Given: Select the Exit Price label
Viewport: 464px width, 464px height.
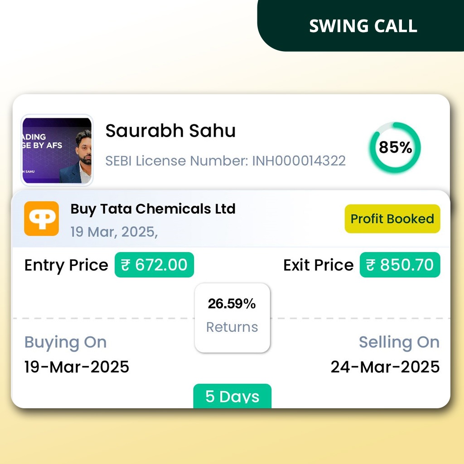Looking at the screenshot, I should (319, 265).
